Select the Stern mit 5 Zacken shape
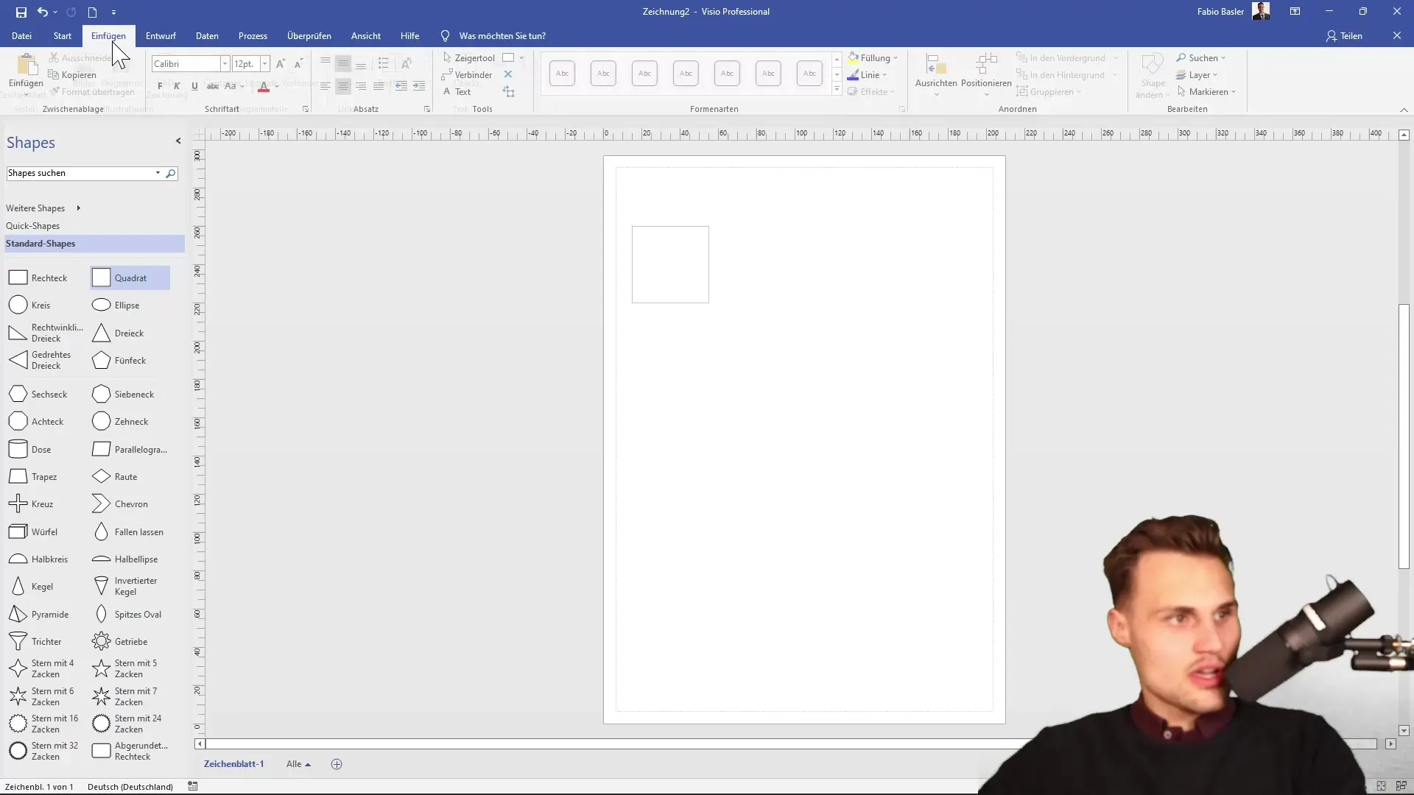Screen dimensions: 1414x795 (124, 668)
